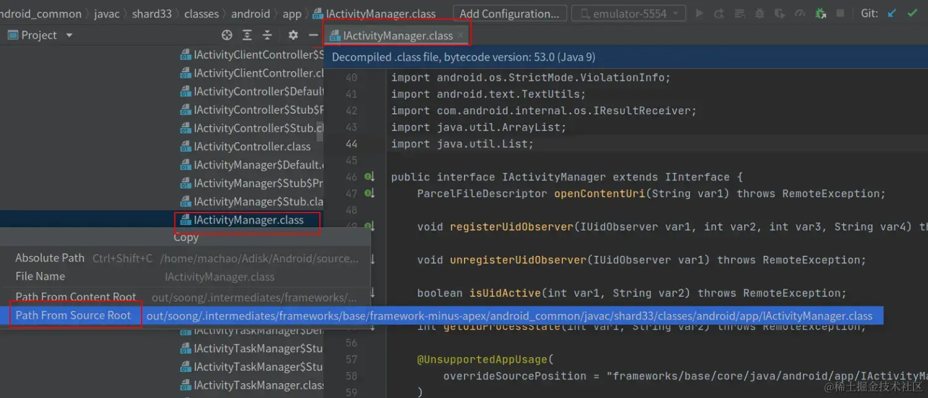Select IActivityController.class in the tree

click(x=246, y=146)
